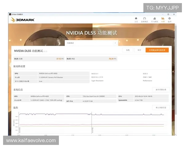Click the "DLSS 开启" label

(71, 59)
